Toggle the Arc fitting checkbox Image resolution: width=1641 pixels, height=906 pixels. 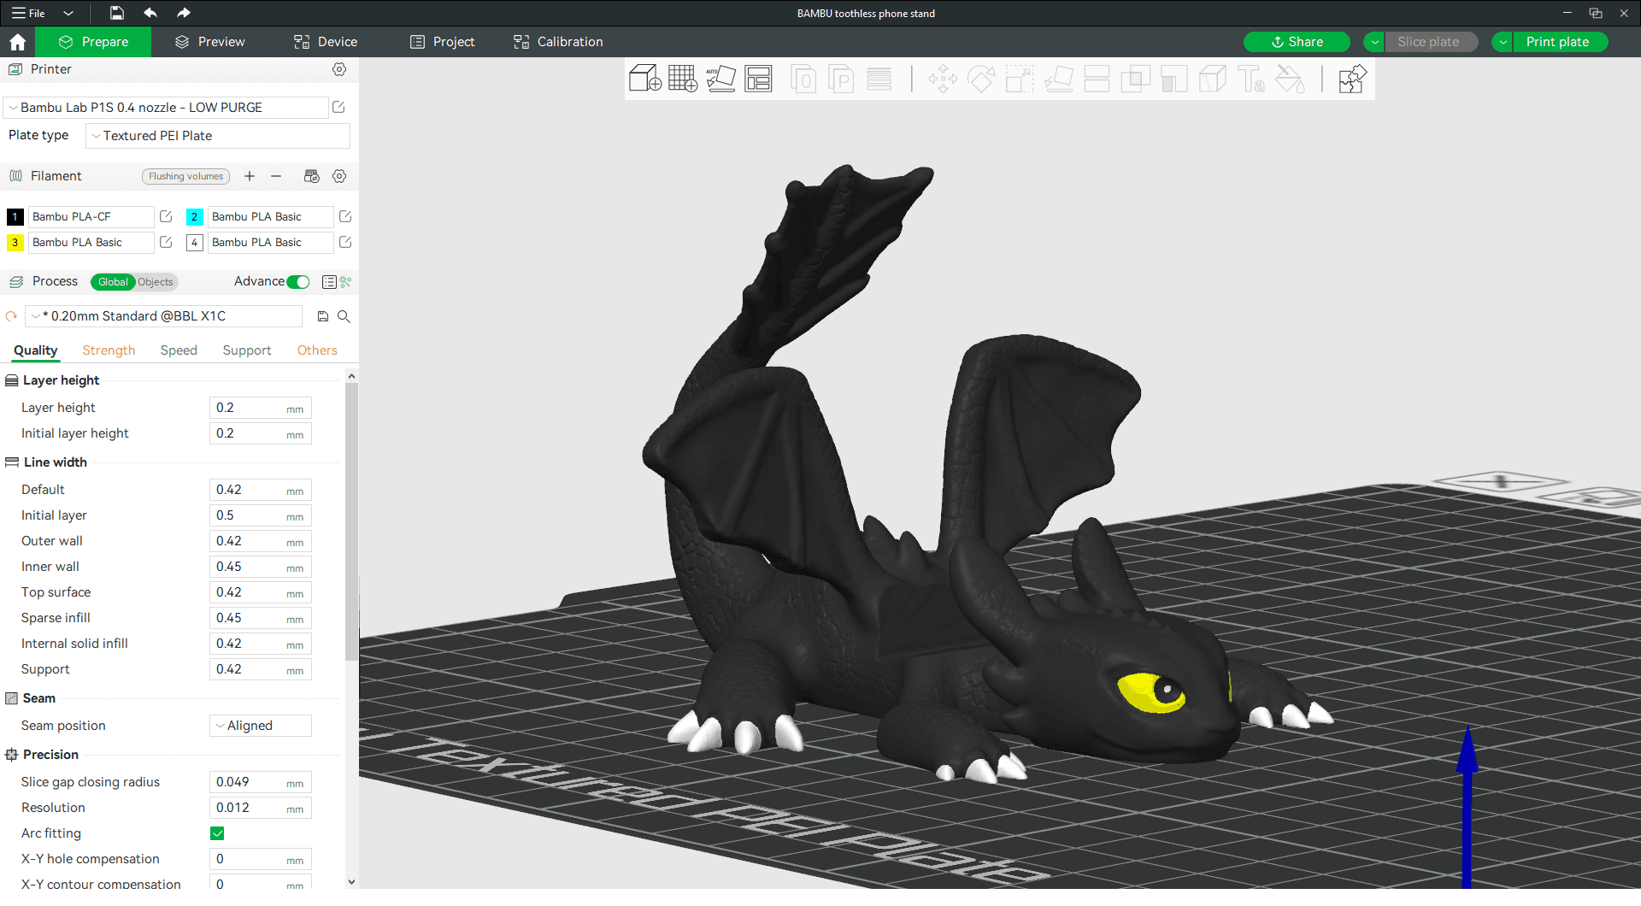[217, 833]
